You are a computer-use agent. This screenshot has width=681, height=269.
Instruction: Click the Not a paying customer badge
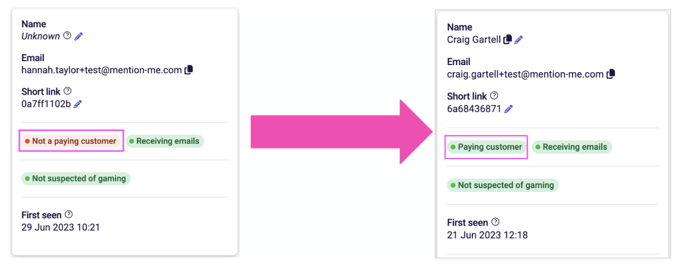71,141
